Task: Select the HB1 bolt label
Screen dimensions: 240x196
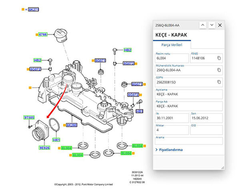Action: [x=139, y=111]
